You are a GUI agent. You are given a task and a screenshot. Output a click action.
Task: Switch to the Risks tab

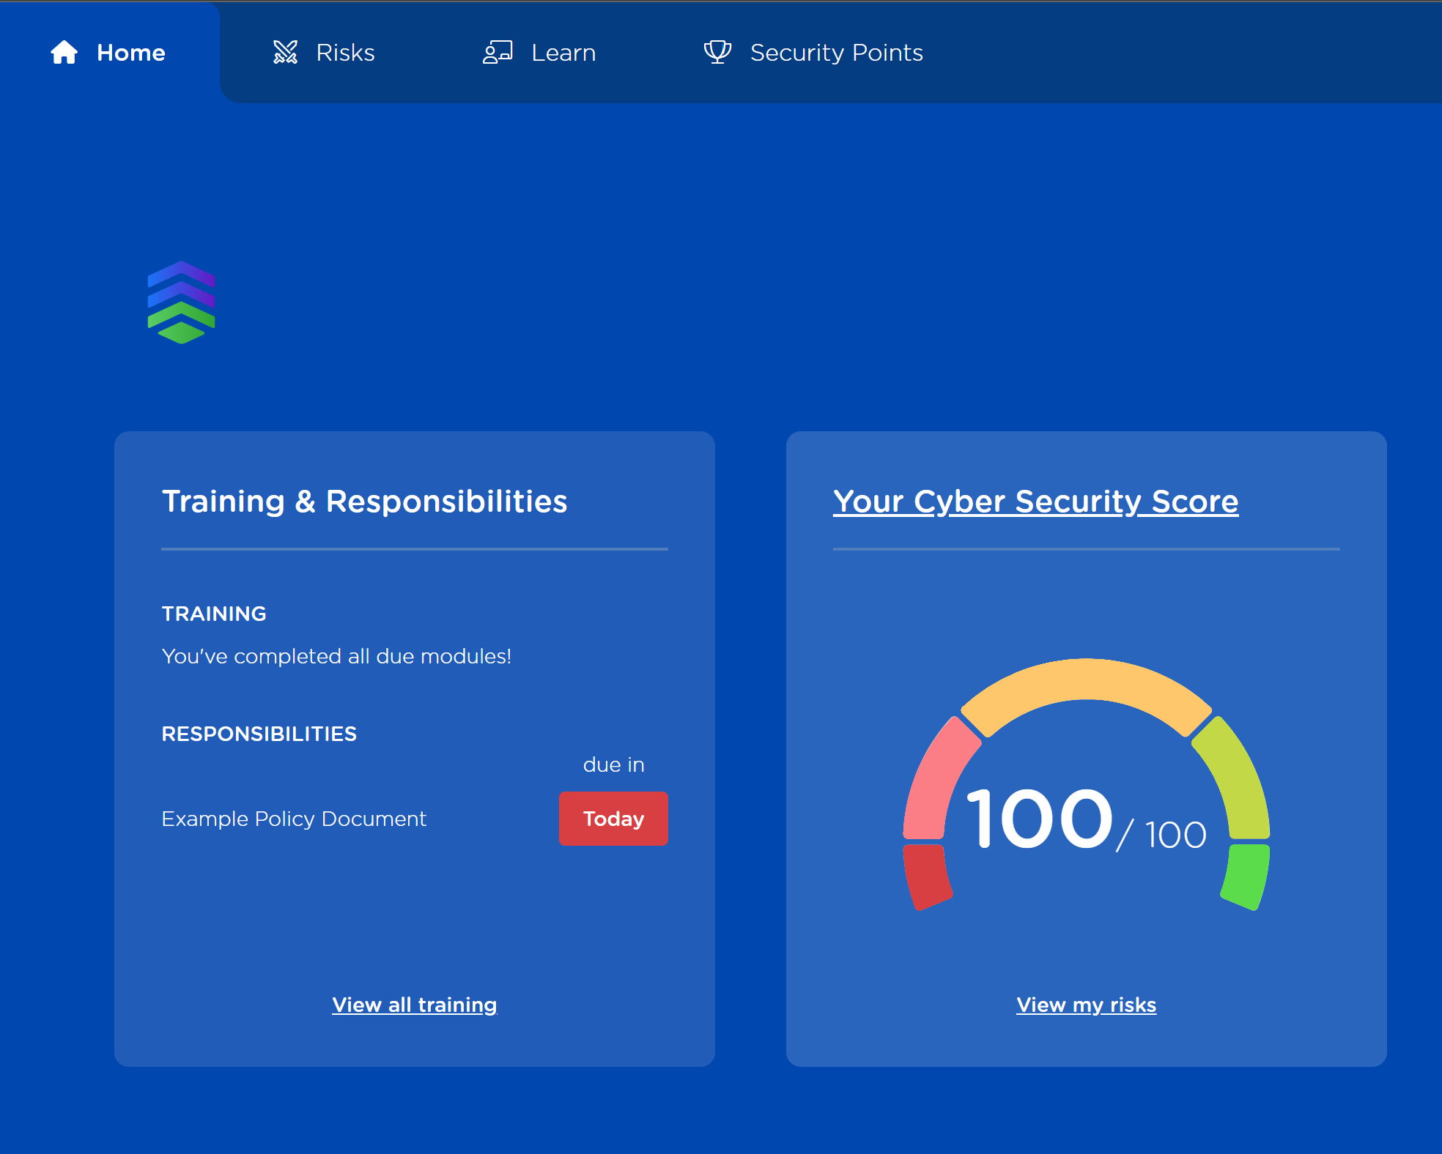(323, 53)
